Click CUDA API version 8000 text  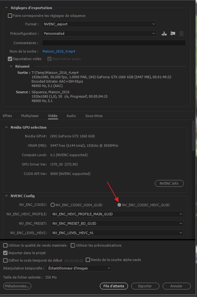70,174
